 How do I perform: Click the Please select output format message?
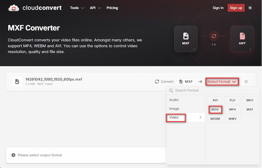tap(40, 155)
